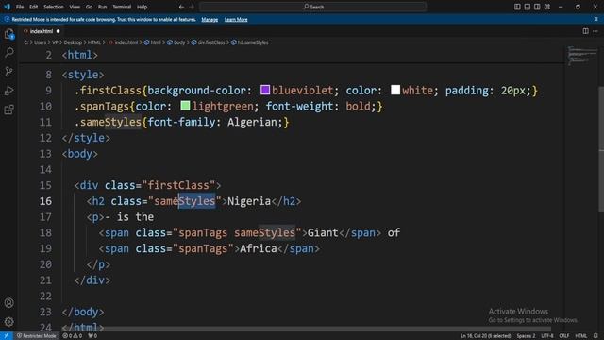Expand the h2.sameStyles breadcrumb
Viewport: 604px width, 340px height.
point(249,42)
